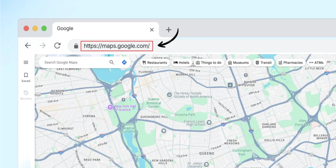Select the Hotels category chip
The width and height of the screenshot is (336, 168).
(x=181, y=63)
